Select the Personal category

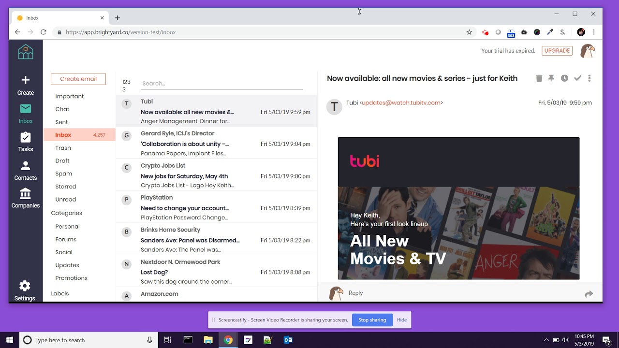point(67,226)
